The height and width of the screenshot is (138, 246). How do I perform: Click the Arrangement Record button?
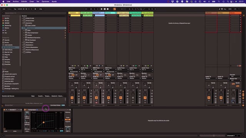108,9
